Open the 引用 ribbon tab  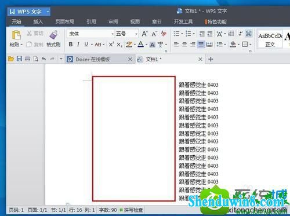(x=91, y=21)
